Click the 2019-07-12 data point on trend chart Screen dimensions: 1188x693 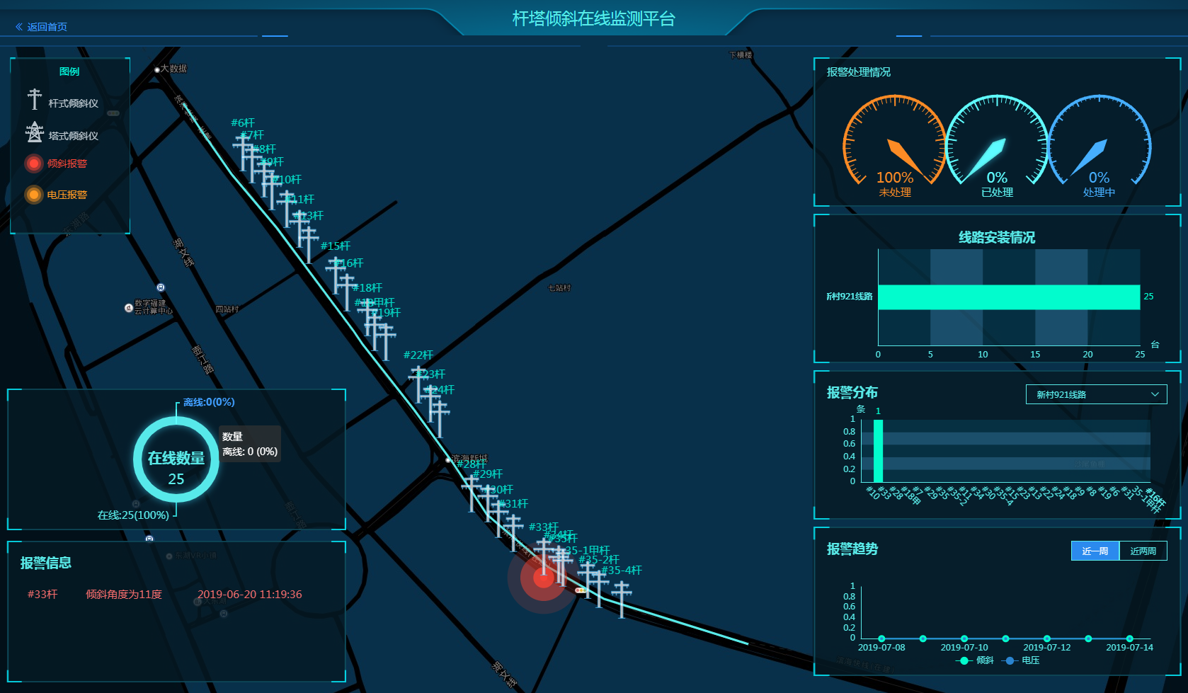pyautogui.click(x=1046, y=638)
